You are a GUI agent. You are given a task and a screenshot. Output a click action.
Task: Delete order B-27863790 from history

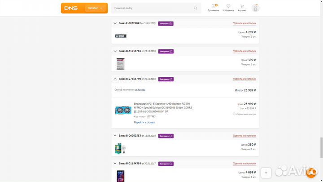[244, 79]
